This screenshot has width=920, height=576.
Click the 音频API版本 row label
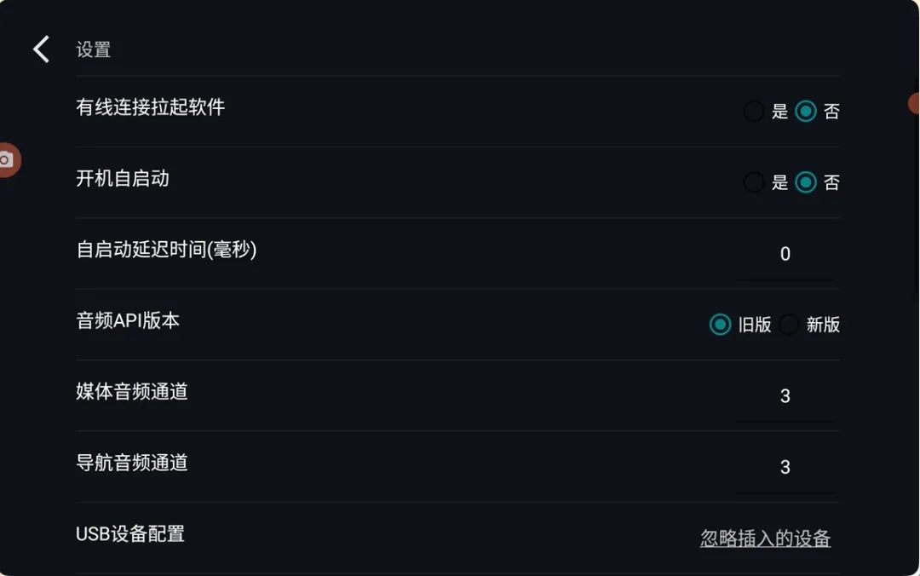(x=127, y=320)
